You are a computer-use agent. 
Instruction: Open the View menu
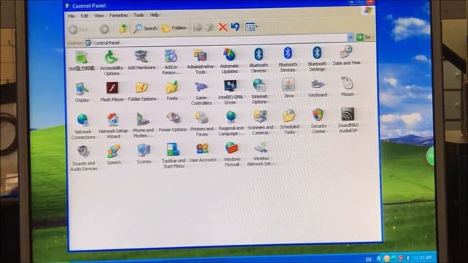[99, 15]
